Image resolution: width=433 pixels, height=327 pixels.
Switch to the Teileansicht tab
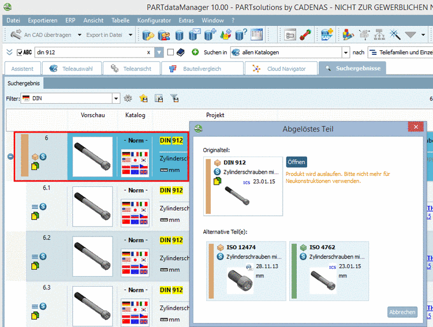(x=131, y=69)
